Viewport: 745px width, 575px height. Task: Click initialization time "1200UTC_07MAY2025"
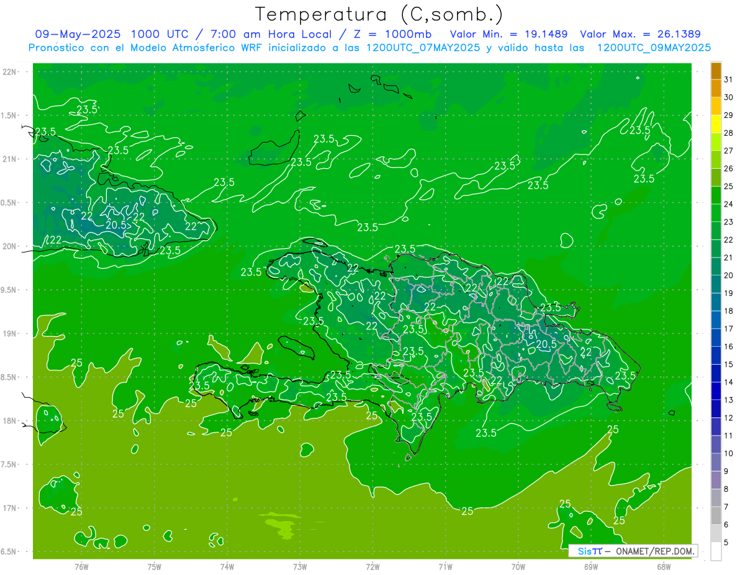coord(422,48)
